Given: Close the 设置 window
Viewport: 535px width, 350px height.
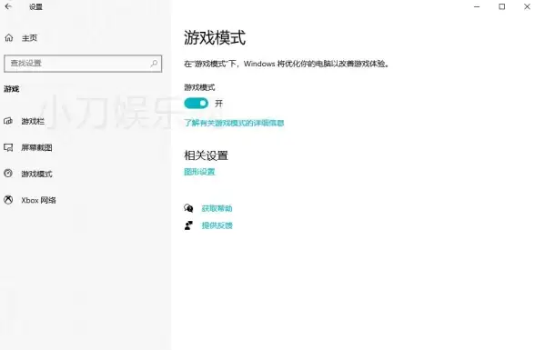Looking at the screenshot, I should 527,6.
